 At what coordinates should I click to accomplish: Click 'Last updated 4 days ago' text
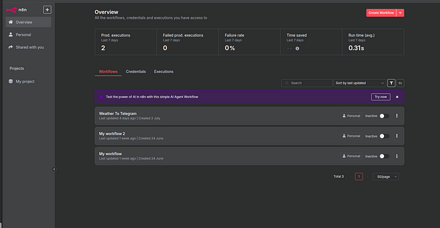coord(118,118)
